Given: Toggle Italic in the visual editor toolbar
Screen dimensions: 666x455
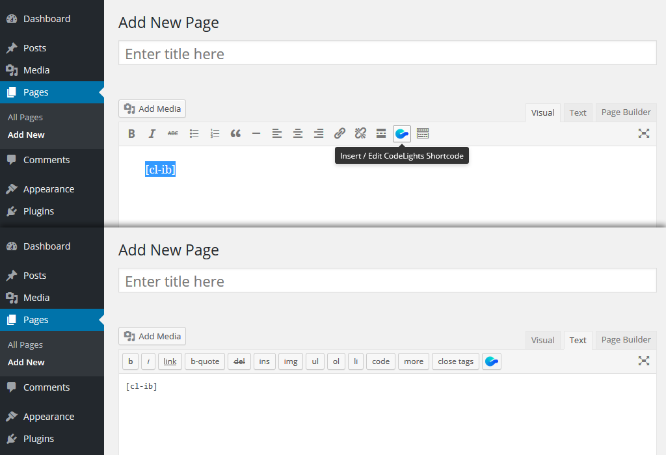Looking at the screenshot, I should point(152,134).
